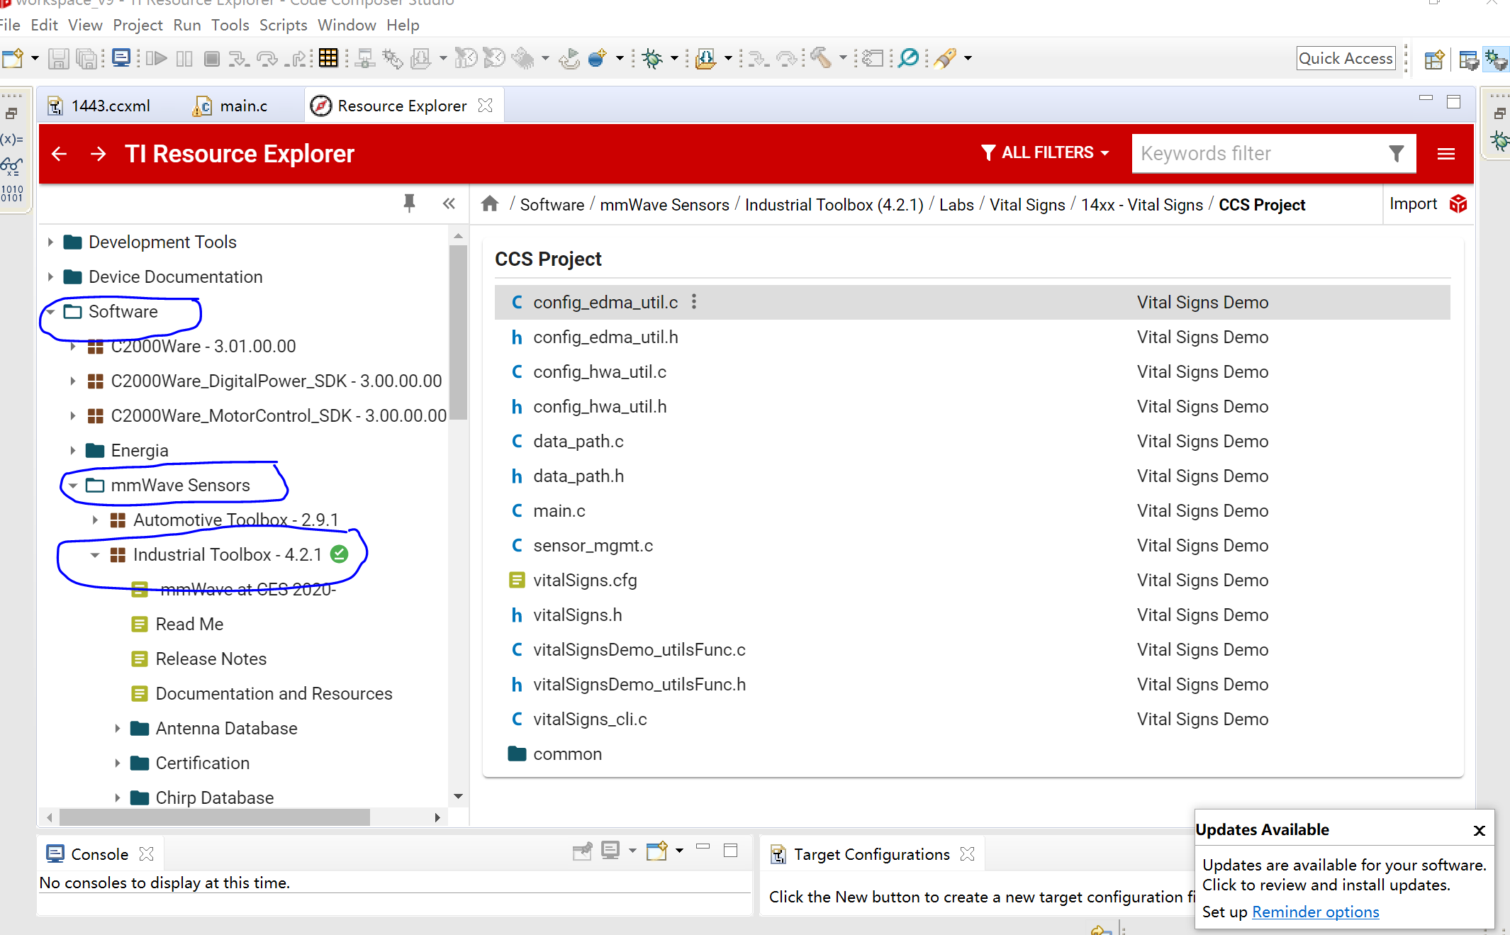Image resolution: width=1510 pixels, height=935 pixels.
Task: Click the grid memory view toolbar icon
Action: tap(328, 57)
